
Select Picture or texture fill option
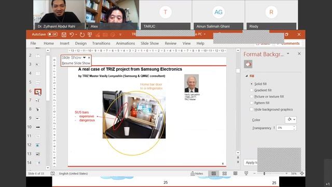click(251, 97)
